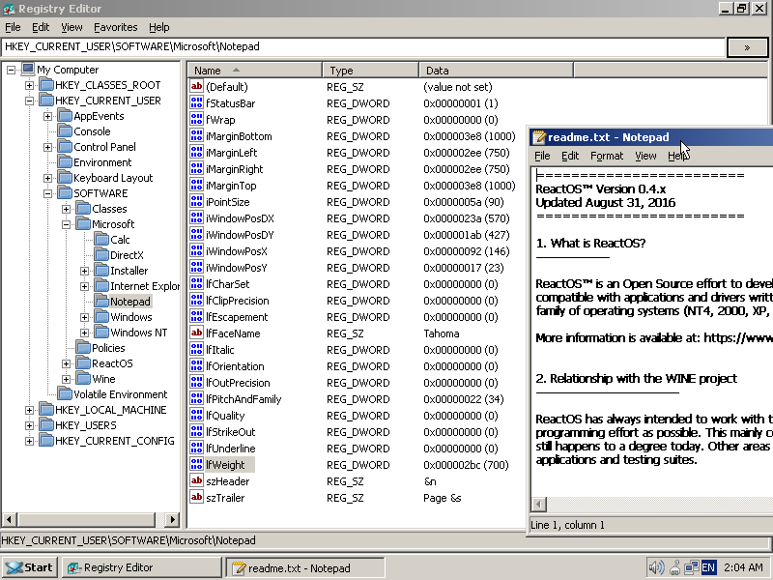773x580 pixels.
Task: Collapse the SOFTWARE tree node
Action: [x=48, y=193]
